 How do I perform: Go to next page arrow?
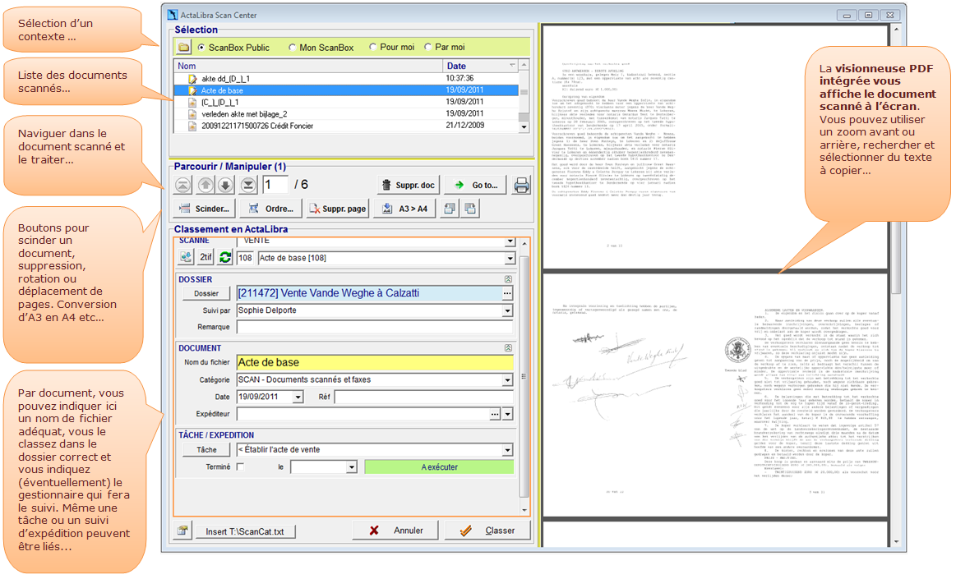point(225,185)
